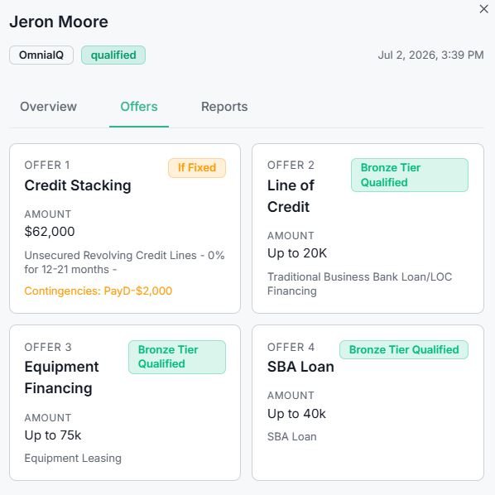The image size is (495, 495).
Task: Open the SBA Loan offer card
Action: coord(368,402)
